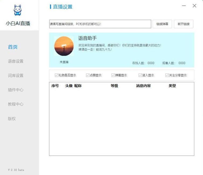The width and height of the screenshot is (203, 175).
Task: Minimize the 直播设置 window
Action: pos(184,6)
